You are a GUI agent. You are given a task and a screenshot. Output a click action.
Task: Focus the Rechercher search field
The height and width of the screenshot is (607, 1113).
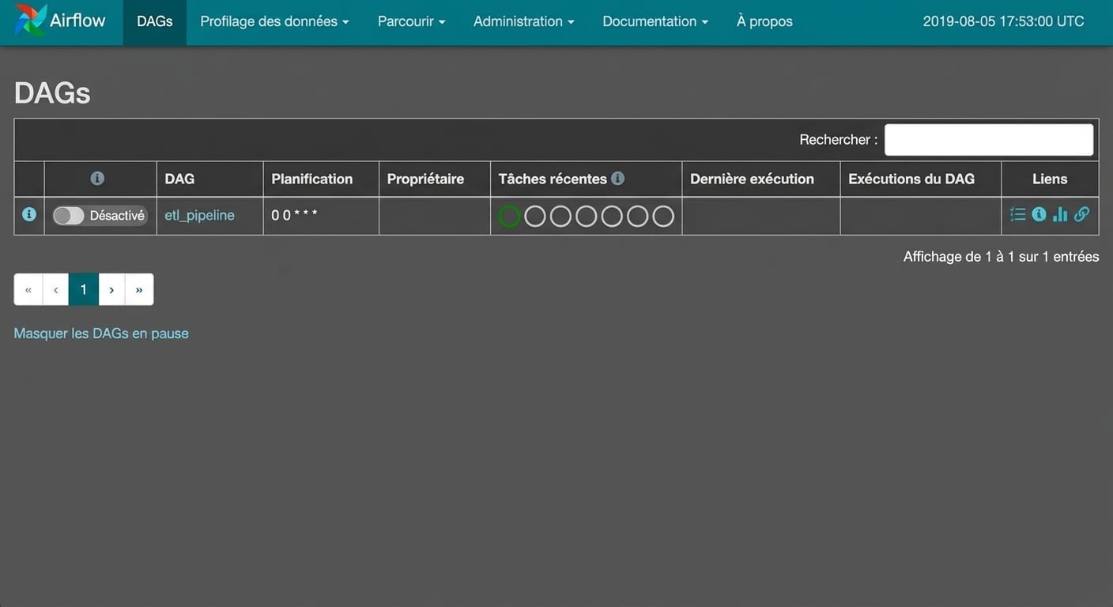pos(989,140)
